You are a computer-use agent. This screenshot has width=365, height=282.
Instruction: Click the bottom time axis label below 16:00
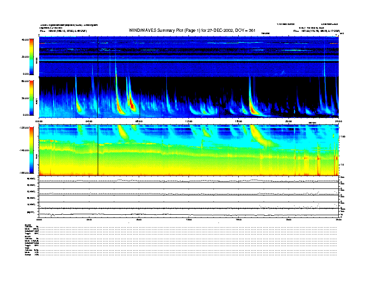tap(239, 219)
